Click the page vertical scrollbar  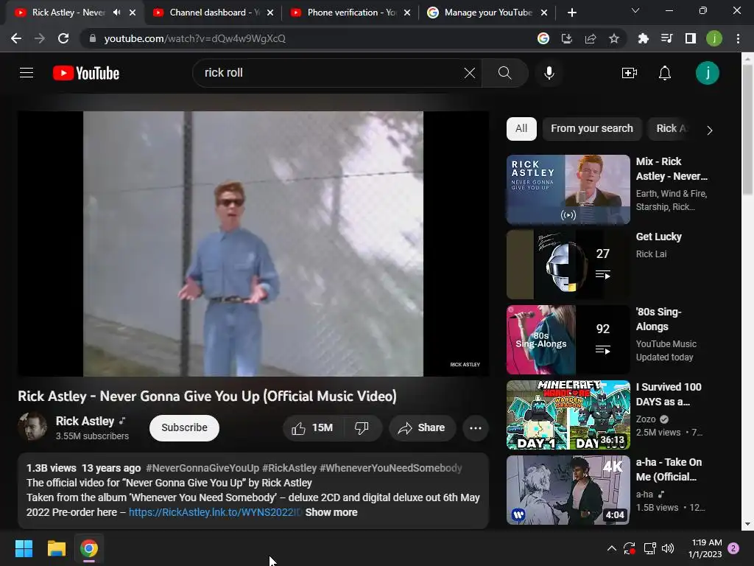coord(747,130)
